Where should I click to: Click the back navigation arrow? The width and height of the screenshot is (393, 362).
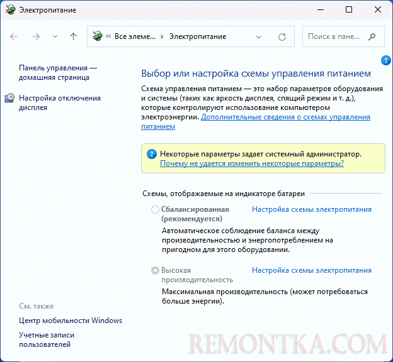pos(14,37)
